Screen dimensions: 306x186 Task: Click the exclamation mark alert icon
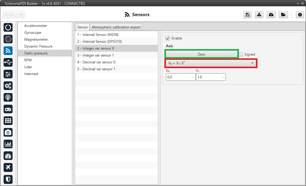tap(300, 15)
